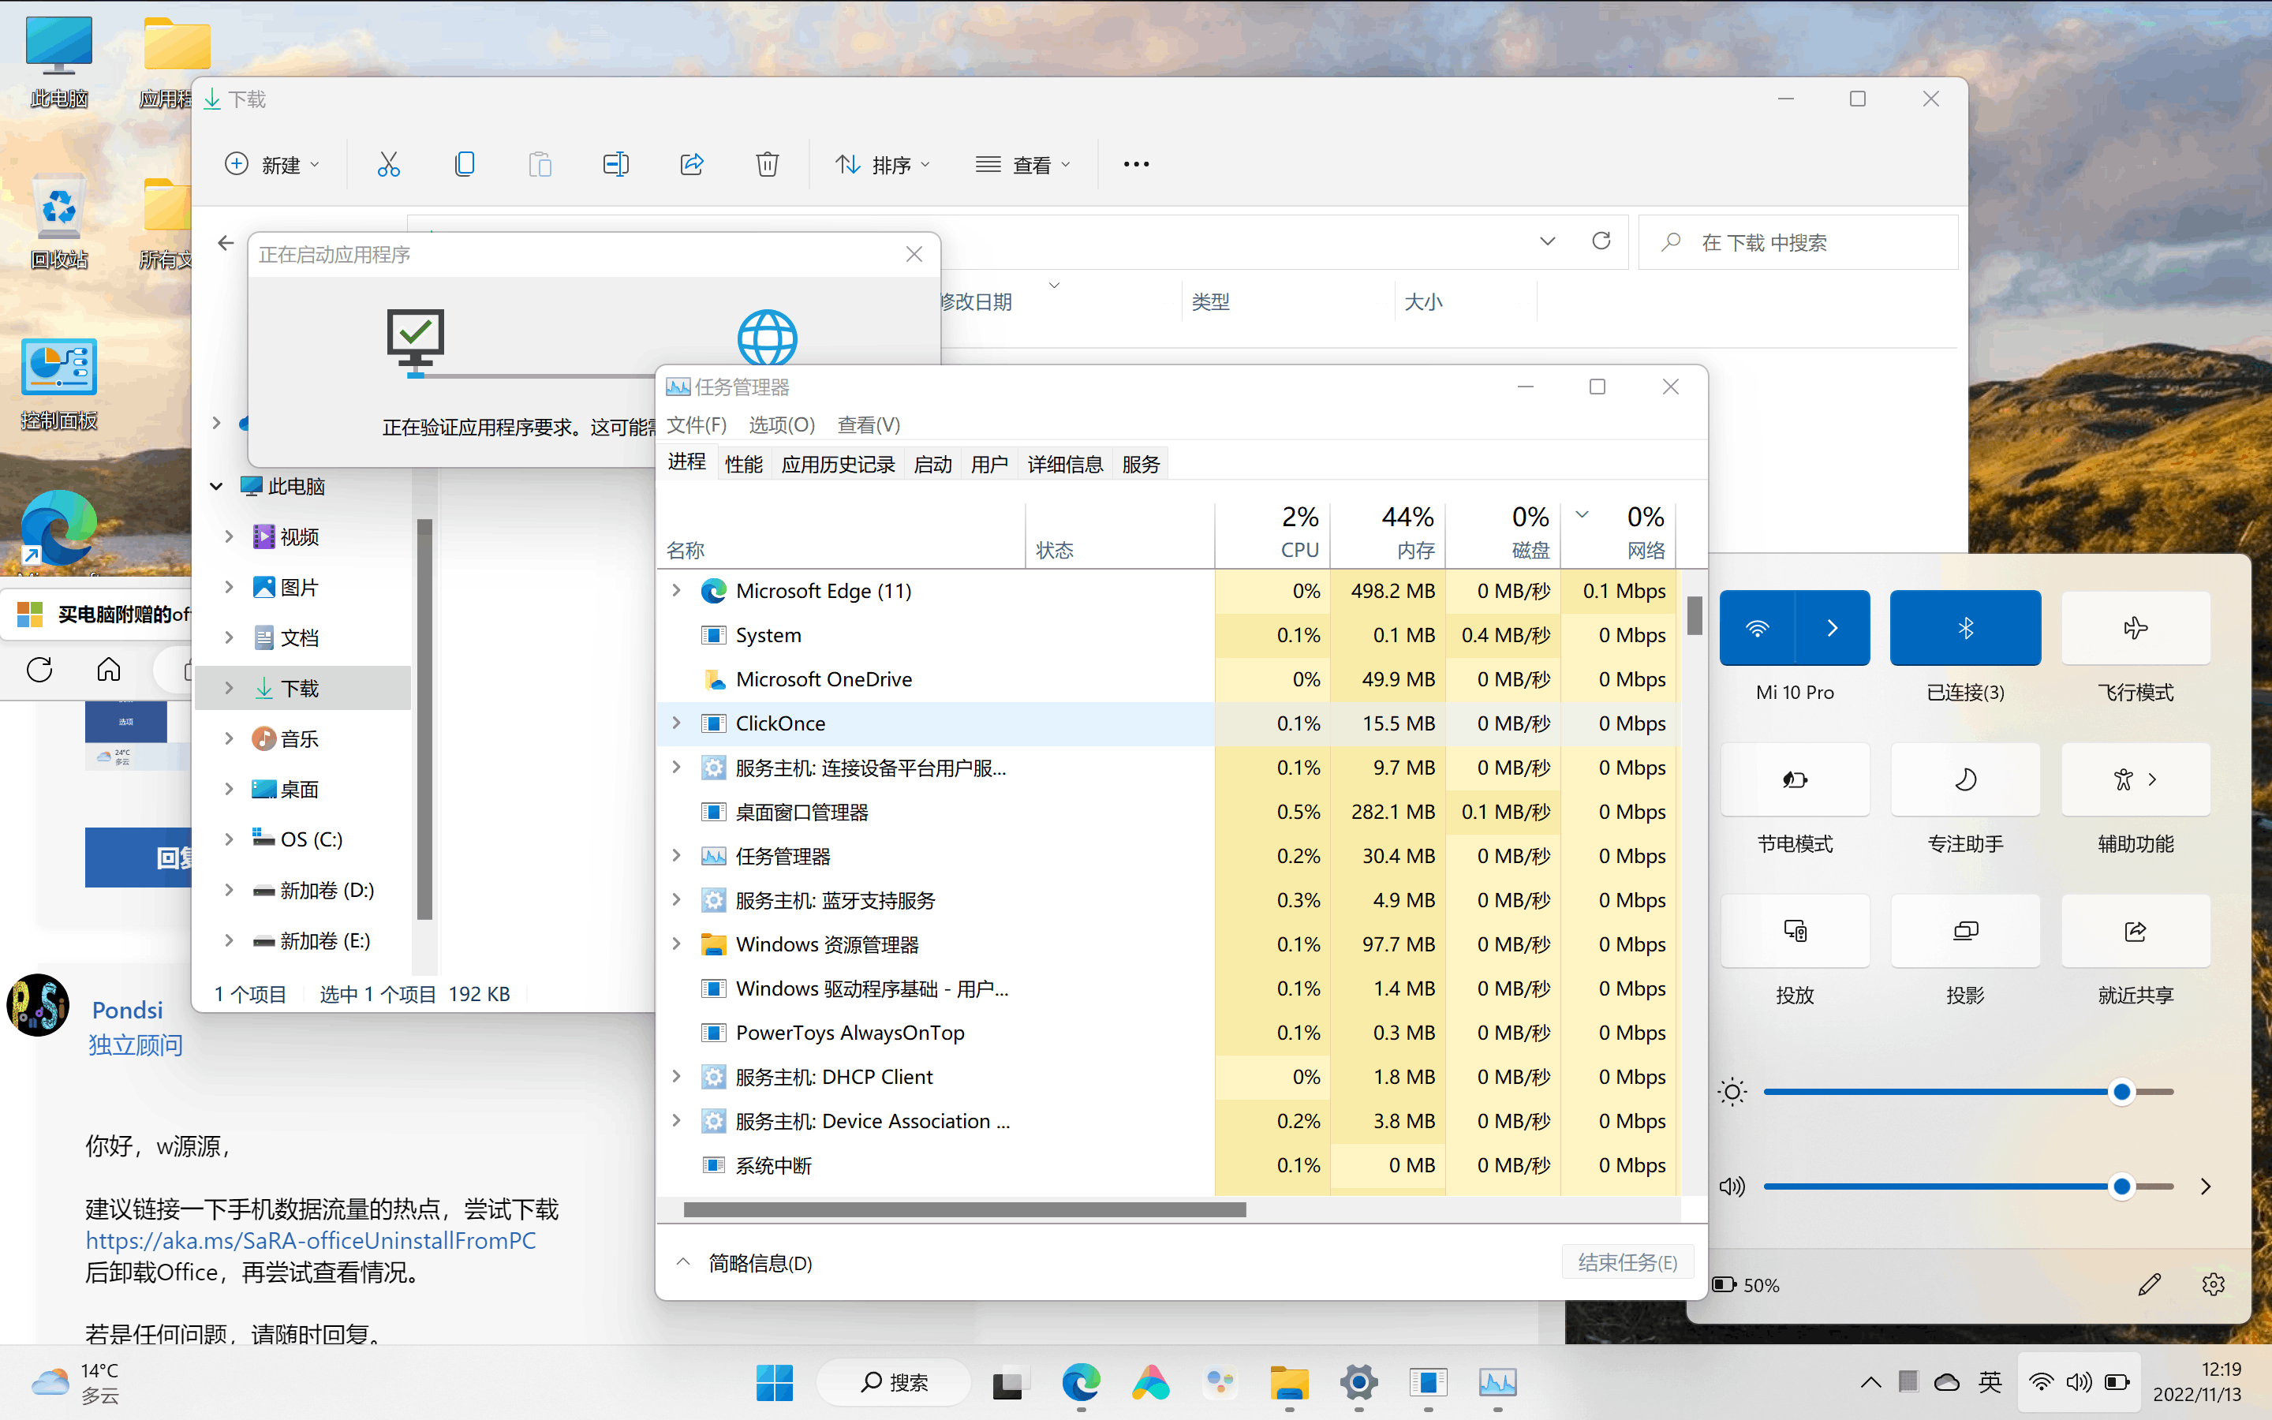This screenshot has width=2272, height=1420.
Task: Open Microsoft Edge from the taskbar
Action: [1081, 1382]
